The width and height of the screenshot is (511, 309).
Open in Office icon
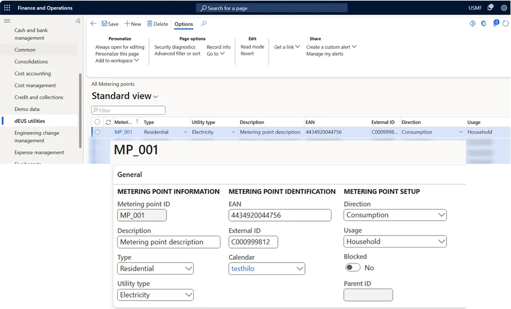[484, 23]
